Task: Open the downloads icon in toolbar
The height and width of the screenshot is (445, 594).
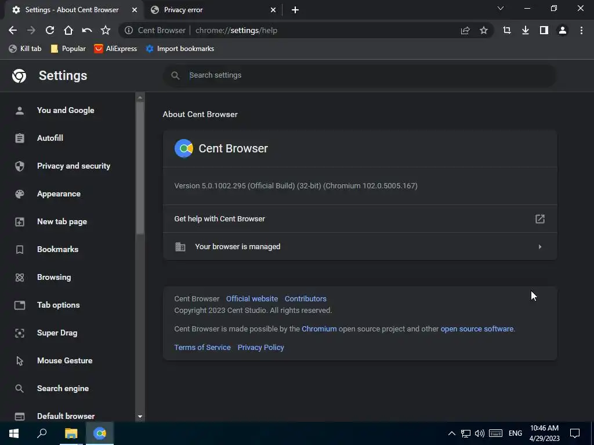Action: 526,30
